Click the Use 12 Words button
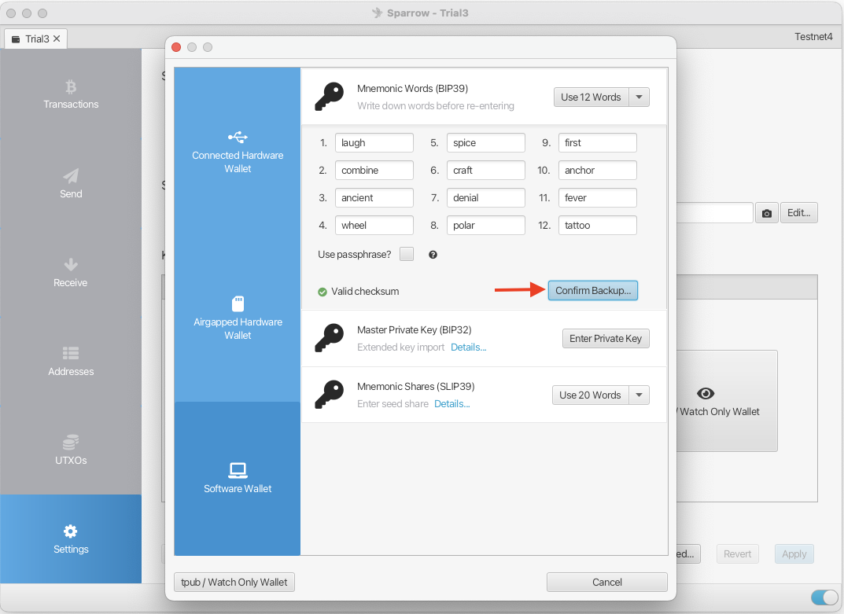 591,97
